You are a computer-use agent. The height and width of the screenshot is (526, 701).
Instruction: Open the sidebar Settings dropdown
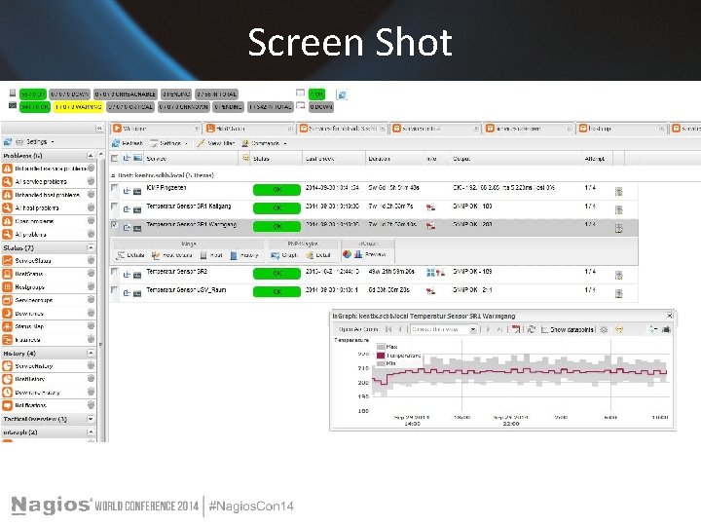(x=35, y=142)
